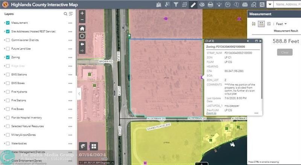Enable the Future Land Use layer

(x=8, y=49)
